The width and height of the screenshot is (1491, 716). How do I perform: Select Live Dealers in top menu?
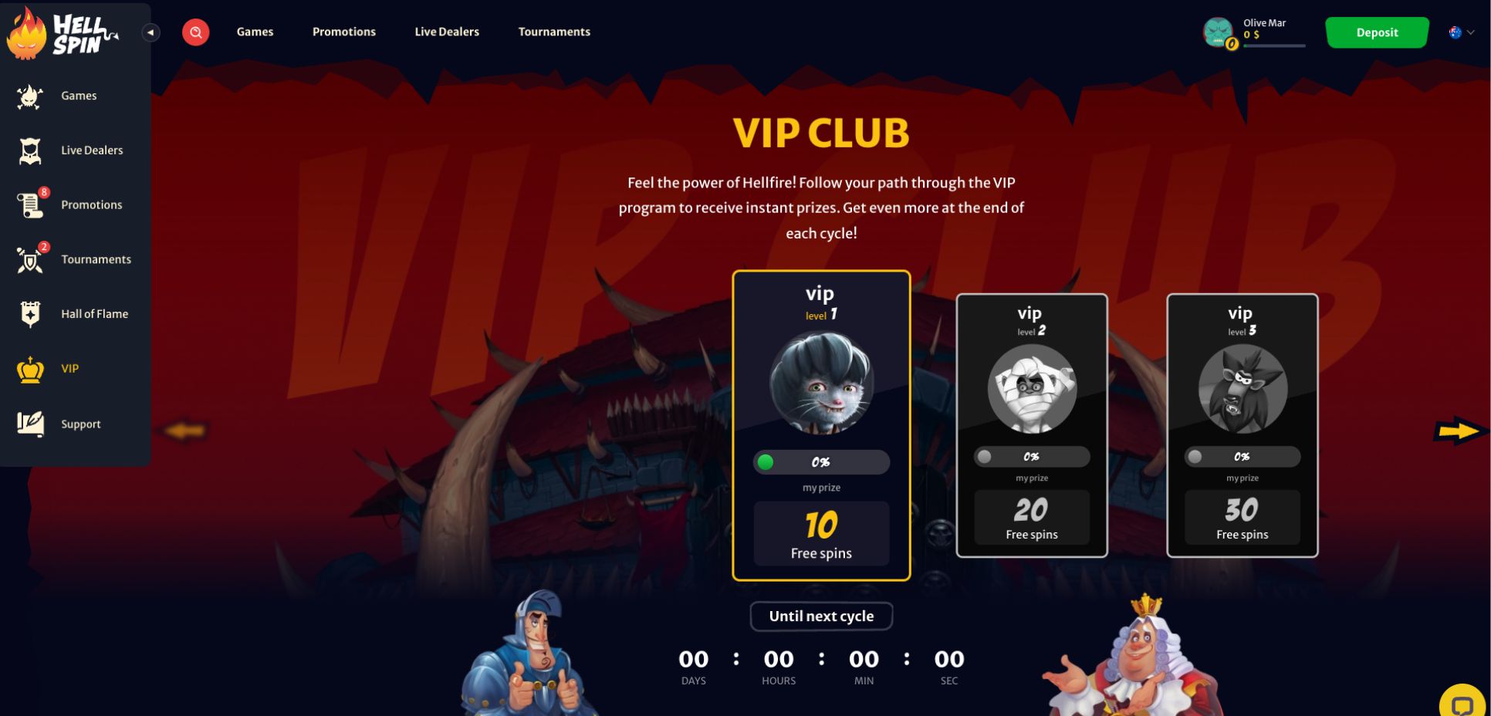point(447,32)
